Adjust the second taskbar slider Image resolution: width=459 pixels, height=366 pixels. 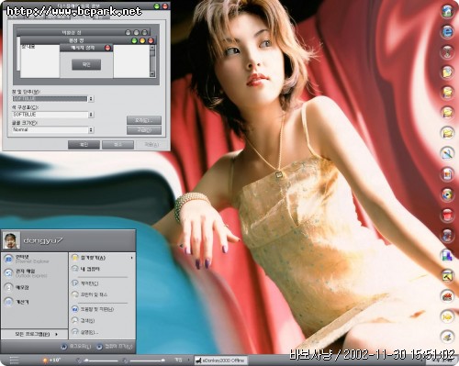(148, 360)
